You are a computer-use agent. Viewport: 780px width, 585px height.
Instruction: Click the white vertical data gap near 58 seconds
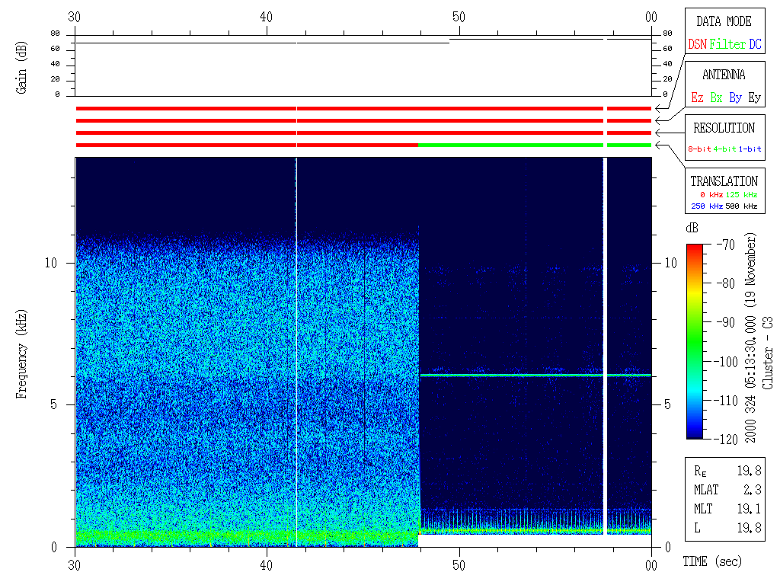coord(606,343)
